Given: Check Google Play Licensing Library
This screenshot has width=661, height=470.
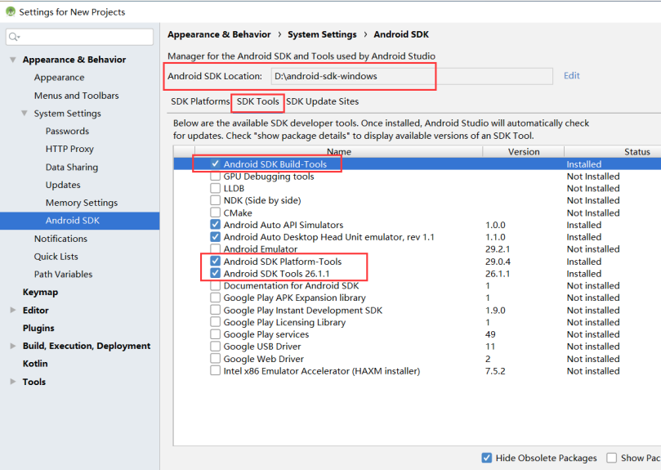Looking at the screenshot, I should tap(216, 322).
